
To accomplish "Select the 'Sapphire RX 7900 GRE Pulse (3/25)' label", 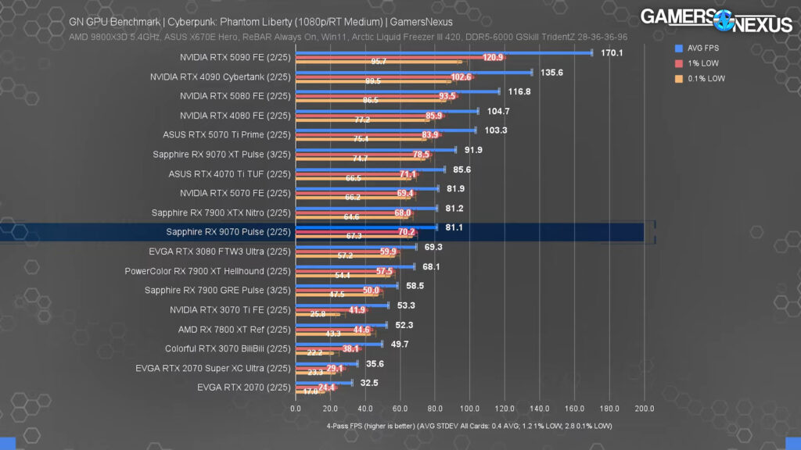I will click(x=217, y=290).
